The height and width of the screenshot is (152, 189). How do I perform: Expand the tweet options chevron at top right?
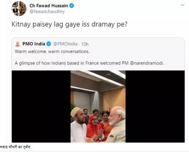tap(183, 5)
